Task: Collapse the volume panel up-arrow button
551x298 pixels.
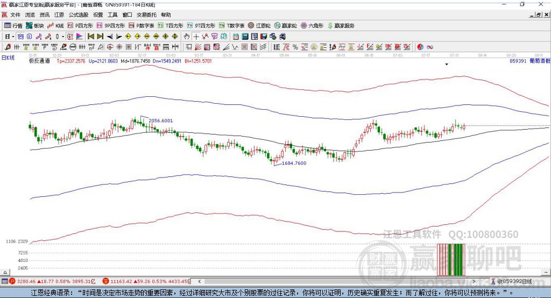Action: coord(5,272)
